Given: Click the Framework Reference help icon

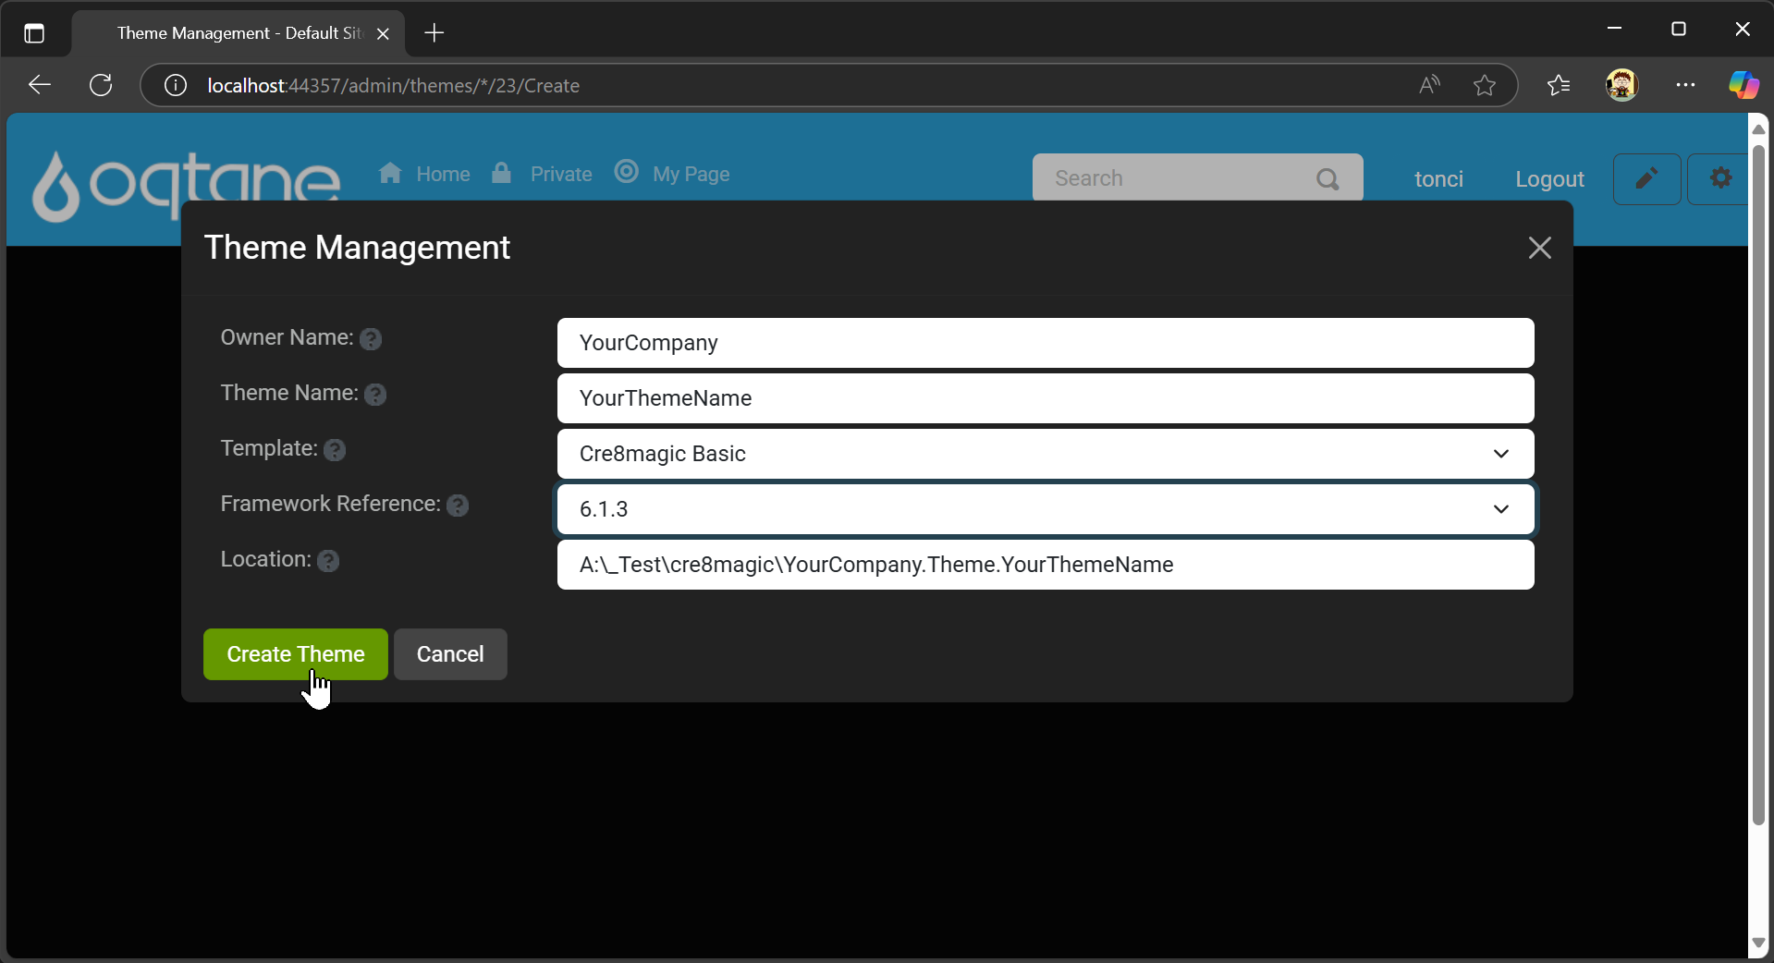Looking at the screenshot, I should [x=458, y=506].
